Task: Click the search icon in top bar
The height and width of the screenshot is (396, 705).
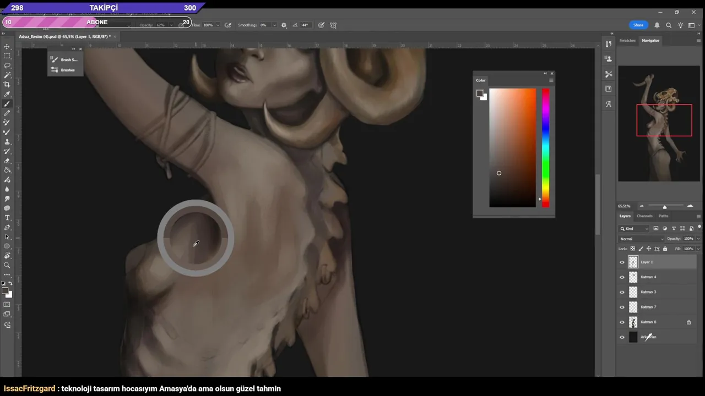Action: [669, 25]
